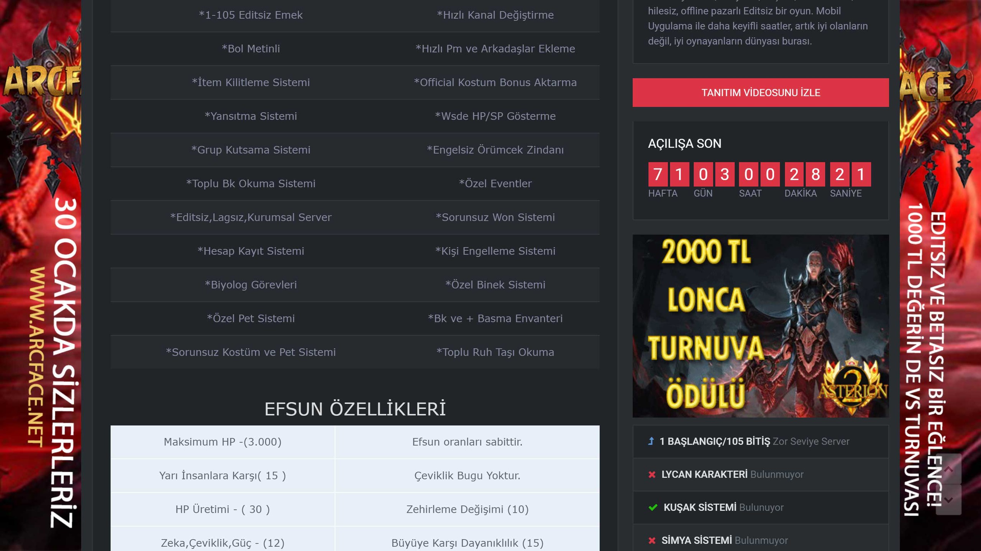
Task: Click the EFSUN ÖZELLİKLERİ heading
Action: [355, 409]
